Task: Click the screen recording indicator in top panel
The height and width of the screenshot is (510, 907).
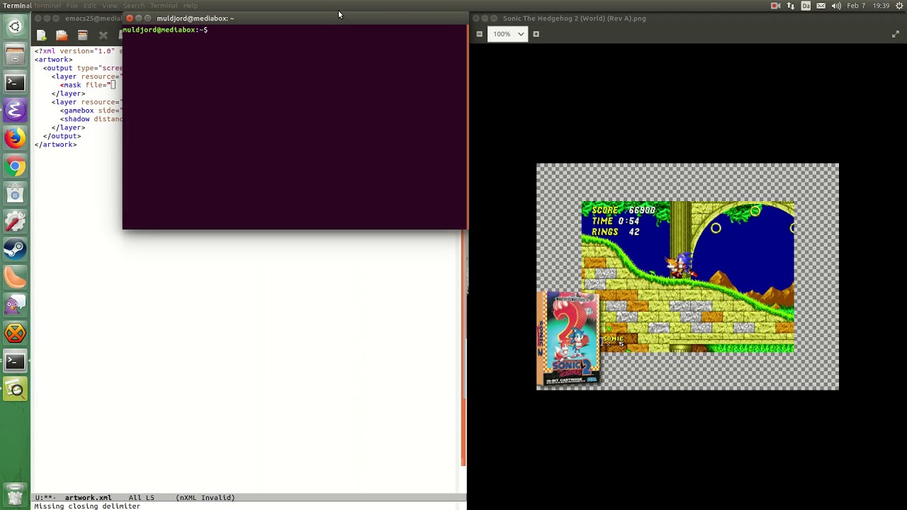Action: point(775,6)
